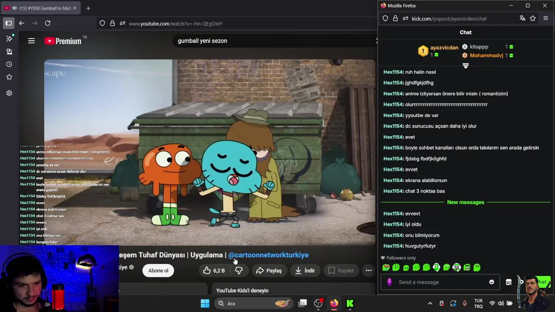The image size is (555, 312).
Task: Open the @cartoonnetworkturkiye channel link
Action: (x=268, y=255)
